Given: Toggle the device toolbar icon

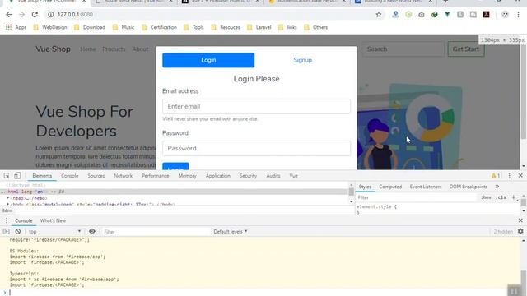Looking at the screenshot, I should [17, 175].
